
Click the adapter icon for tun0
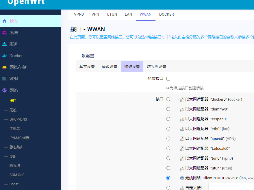(x=182, y=158)
